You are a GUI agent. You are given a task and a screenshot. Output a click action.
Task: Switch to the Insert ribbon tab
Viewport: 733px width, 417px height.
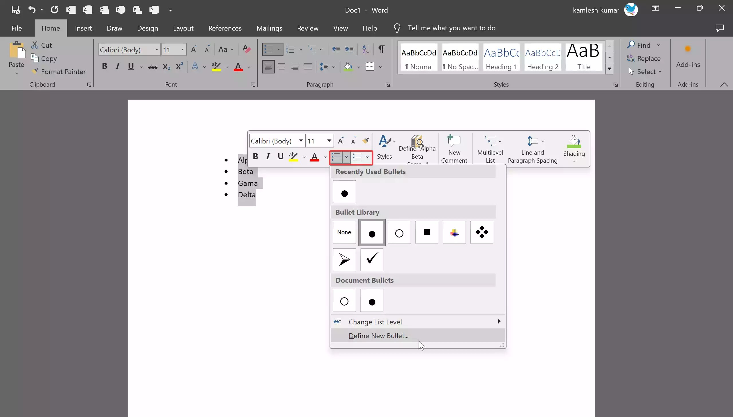(x=83, y=28)
